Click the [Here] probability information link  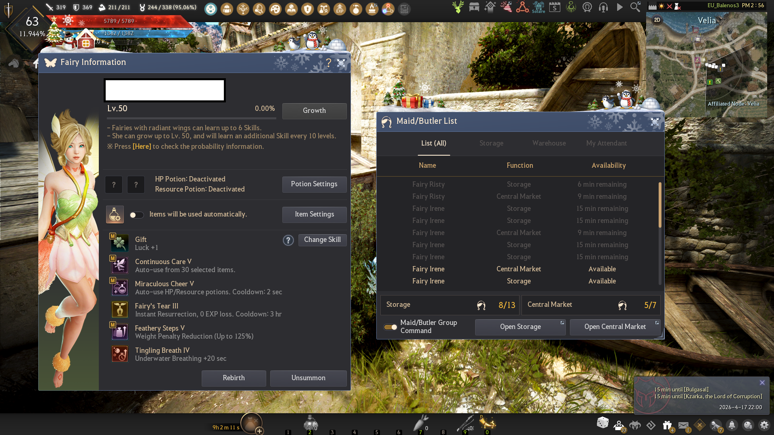coord(142,146)
